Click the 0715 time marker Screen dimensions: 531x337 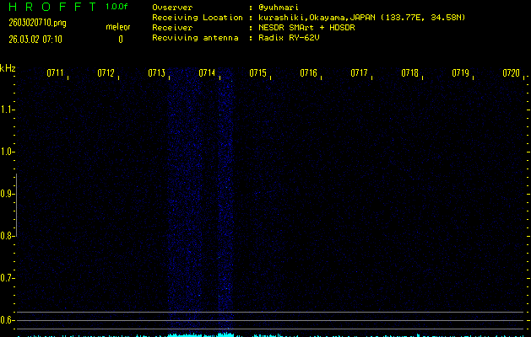(257, 72)
